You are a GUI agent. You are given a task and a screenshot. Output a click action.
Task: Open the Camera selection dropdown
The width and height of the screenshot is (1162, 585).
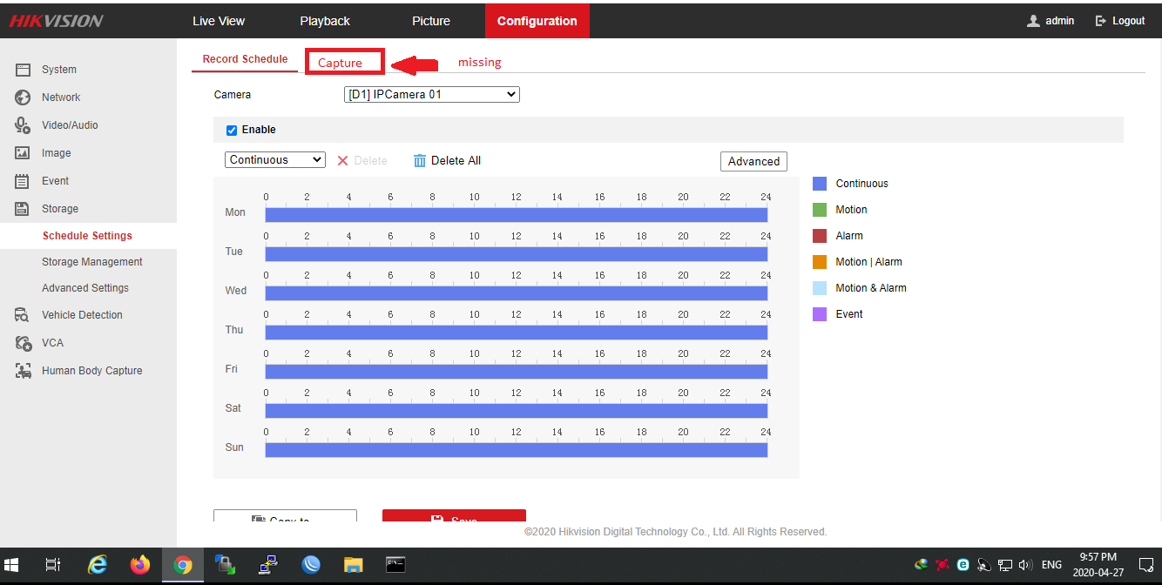coord(432,95)
